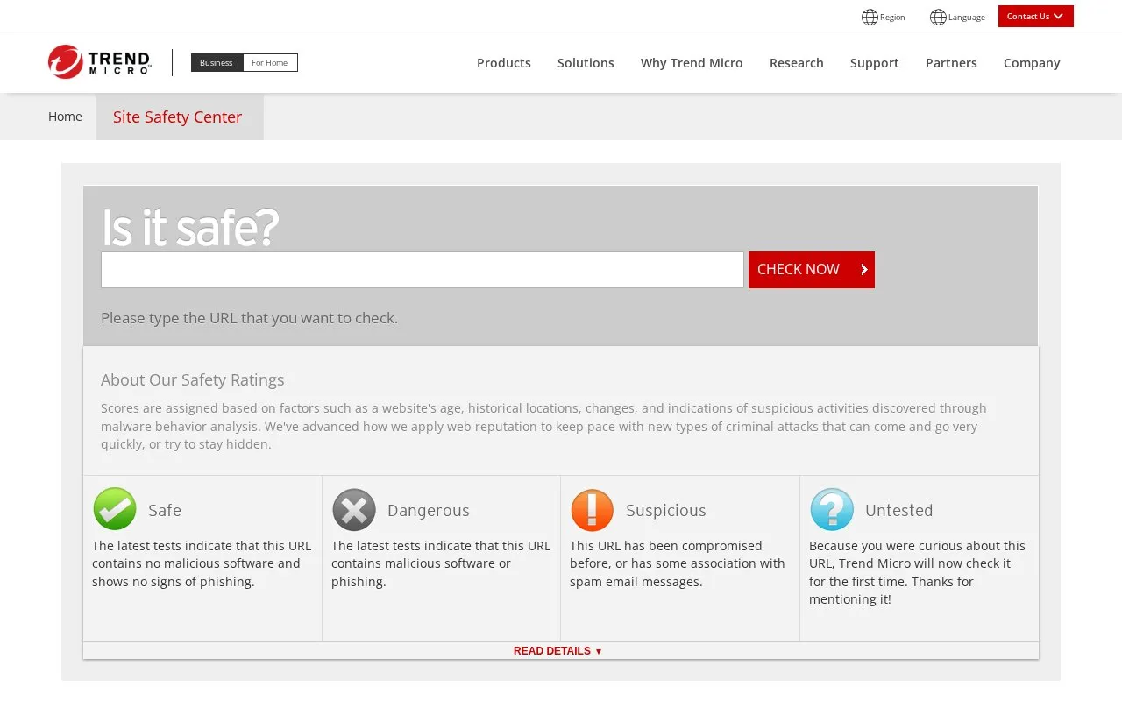The height and width of the screenshot is (701, 1122).
Task: Click the 'Is it safe?' heading
Action: click(190, 228)
